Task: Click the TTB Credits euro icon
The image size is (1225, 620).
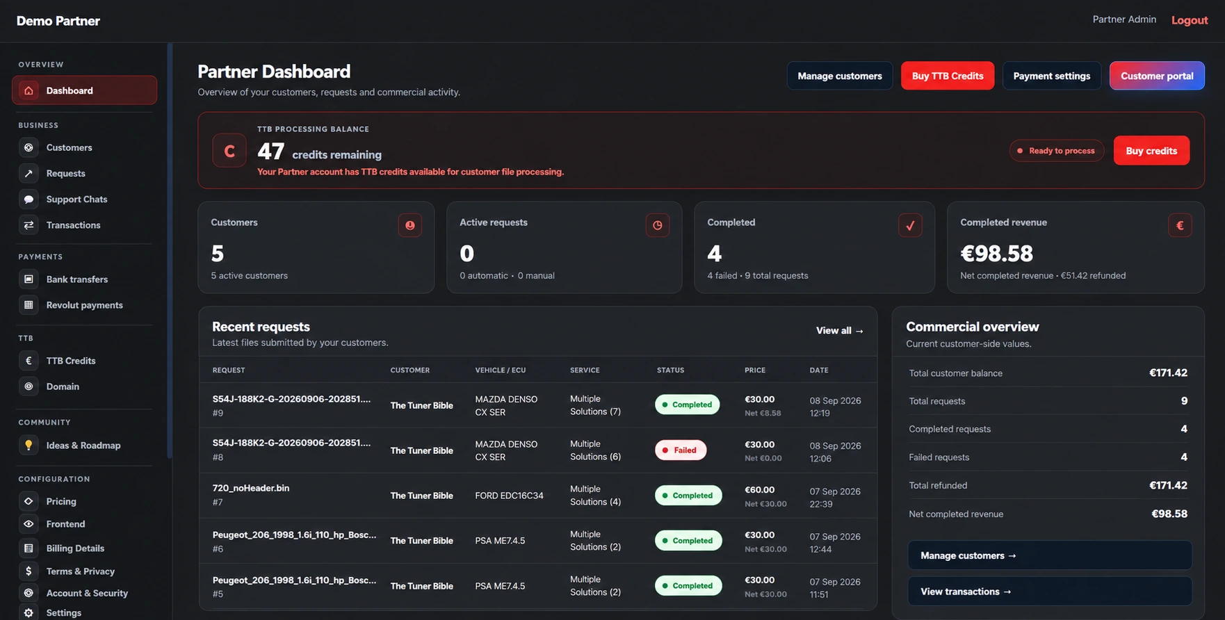Action: tap(29, 361)
